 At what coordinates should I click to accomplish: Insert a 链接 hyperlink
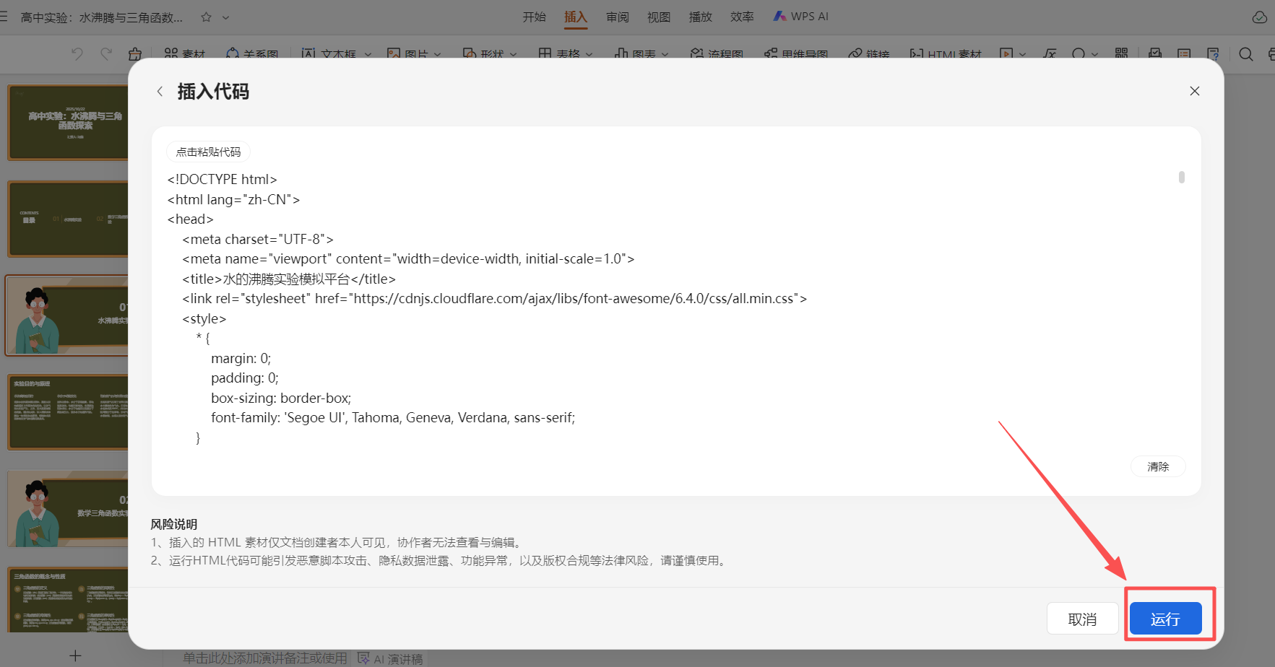[x=869, y=54]
